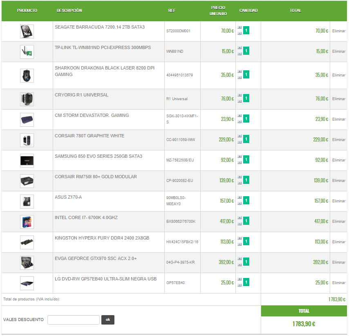The height and width of the screenshot is (336, 349).
Task: Decrease quantity of Corsair RM750i power supply
Action: tap(239, 183)
